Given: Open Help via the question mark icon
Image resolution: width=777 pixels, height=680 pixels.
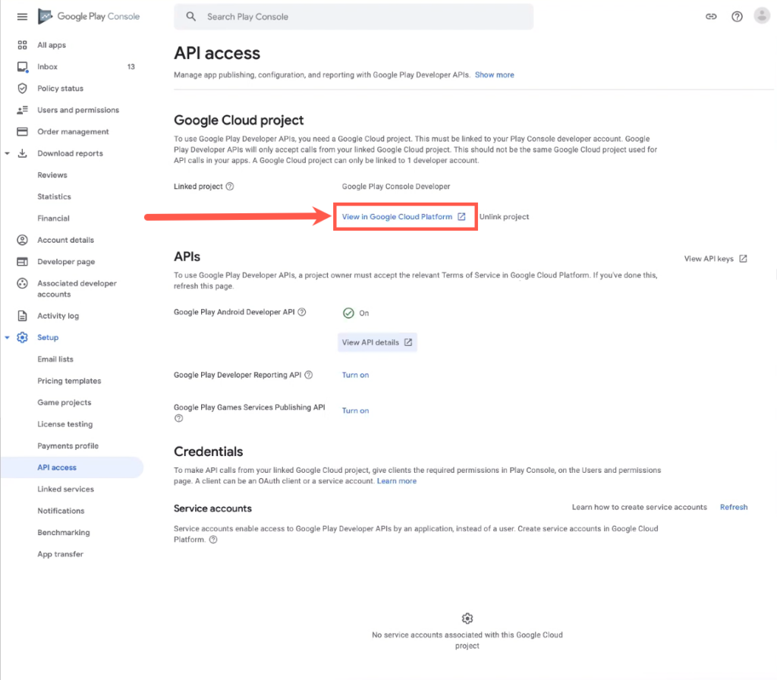Looking at the screenshot, I should [x=737, y=15].
